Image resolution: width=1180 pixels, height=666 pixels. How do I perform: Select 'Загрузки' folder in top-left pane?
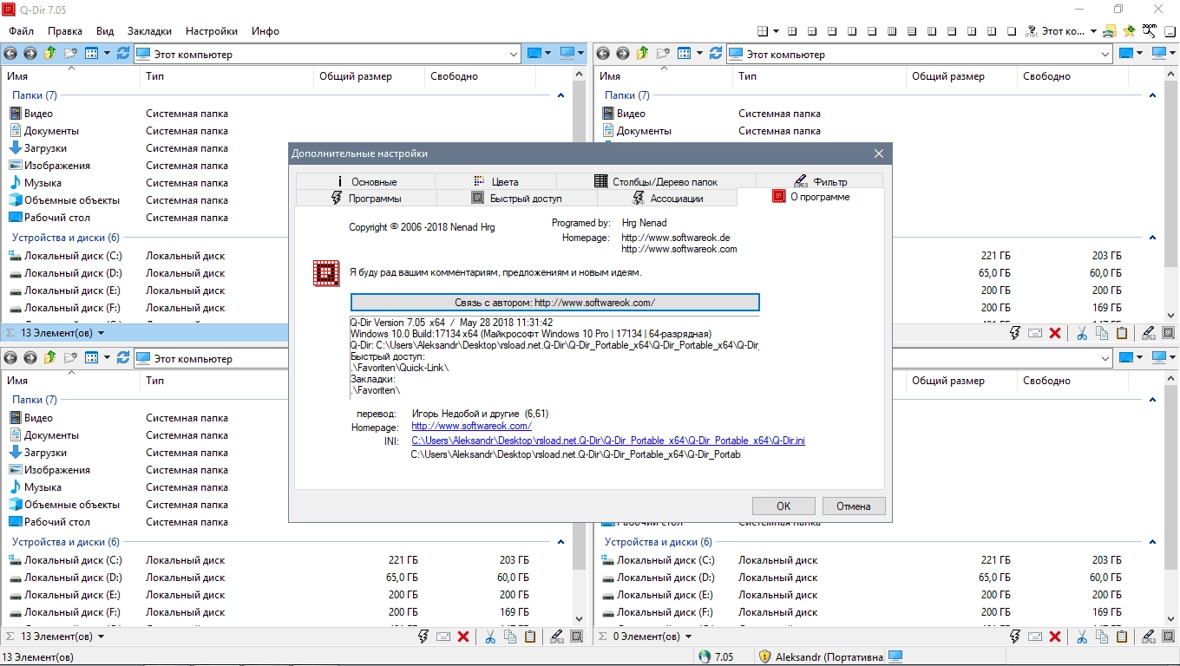pos(45,148)
